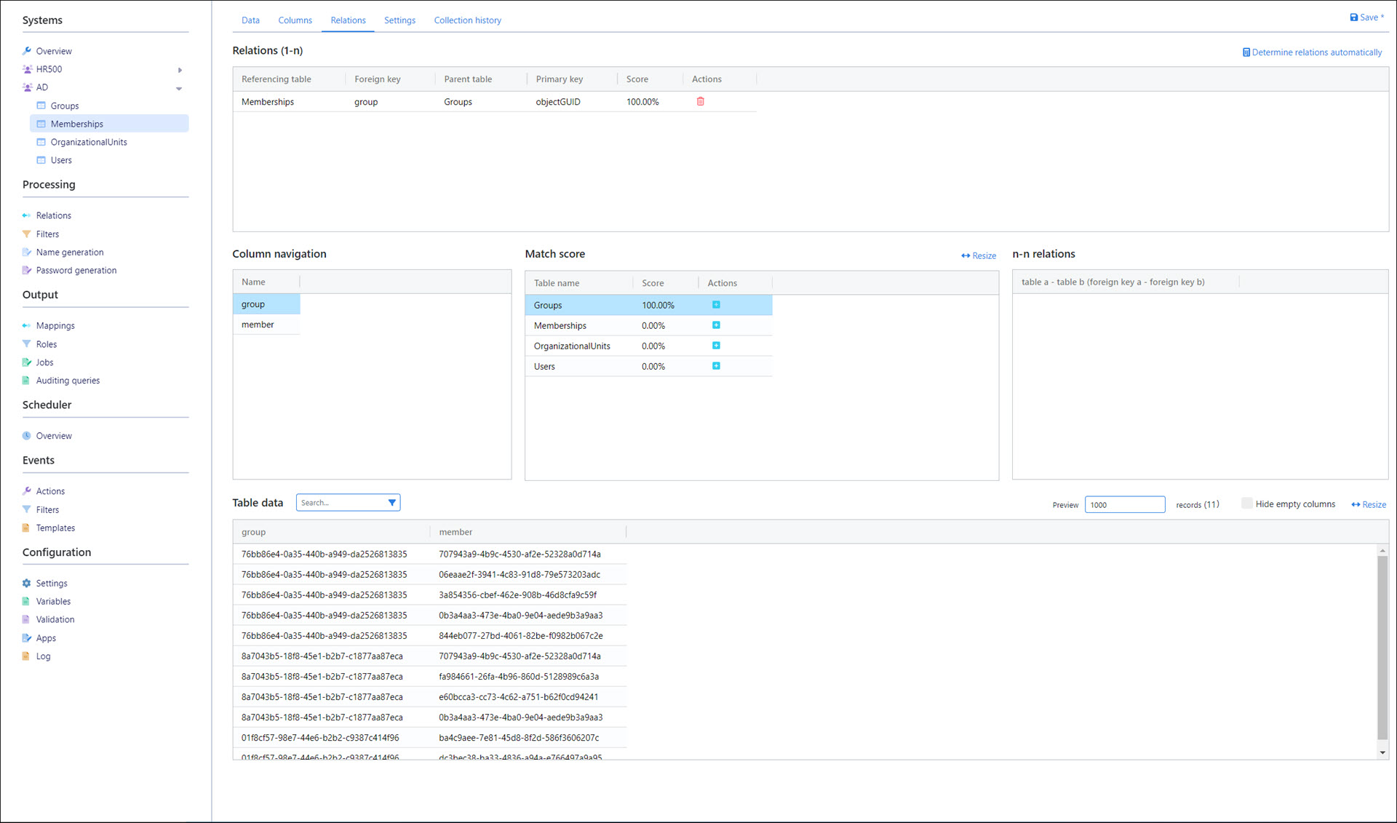Image resolution: width=1397 pixels, height=823 pixels.
Task: Add relation using plus icon for Groups
Action: coord(716,305)
